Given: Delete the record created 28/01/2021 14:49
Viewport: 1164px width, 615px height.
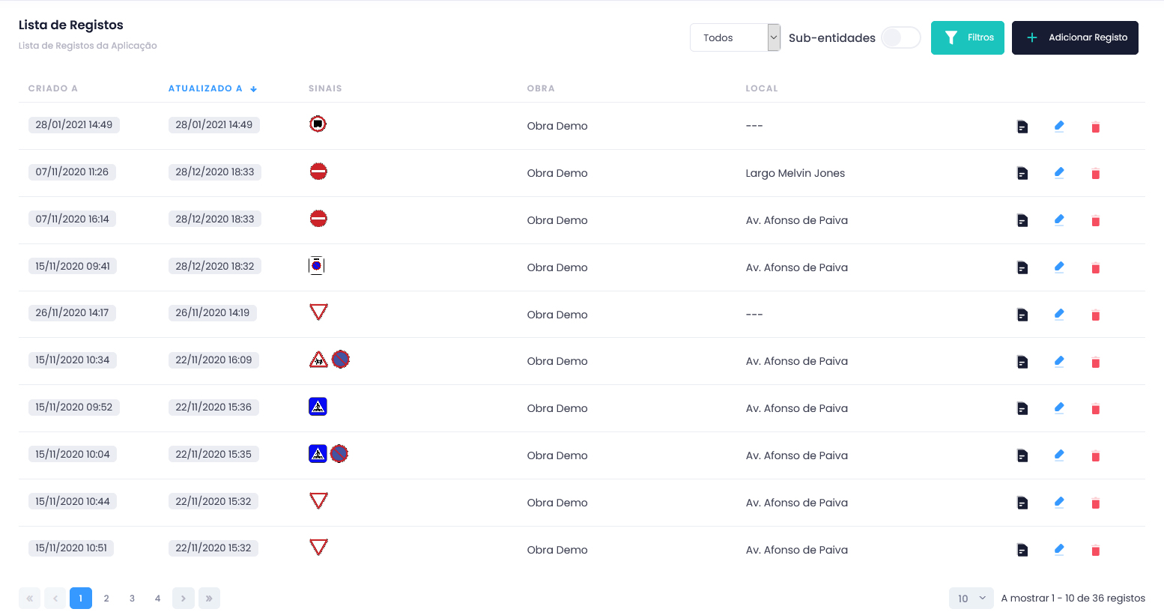Looking at the screenshot, I should tap(1095, 127).
